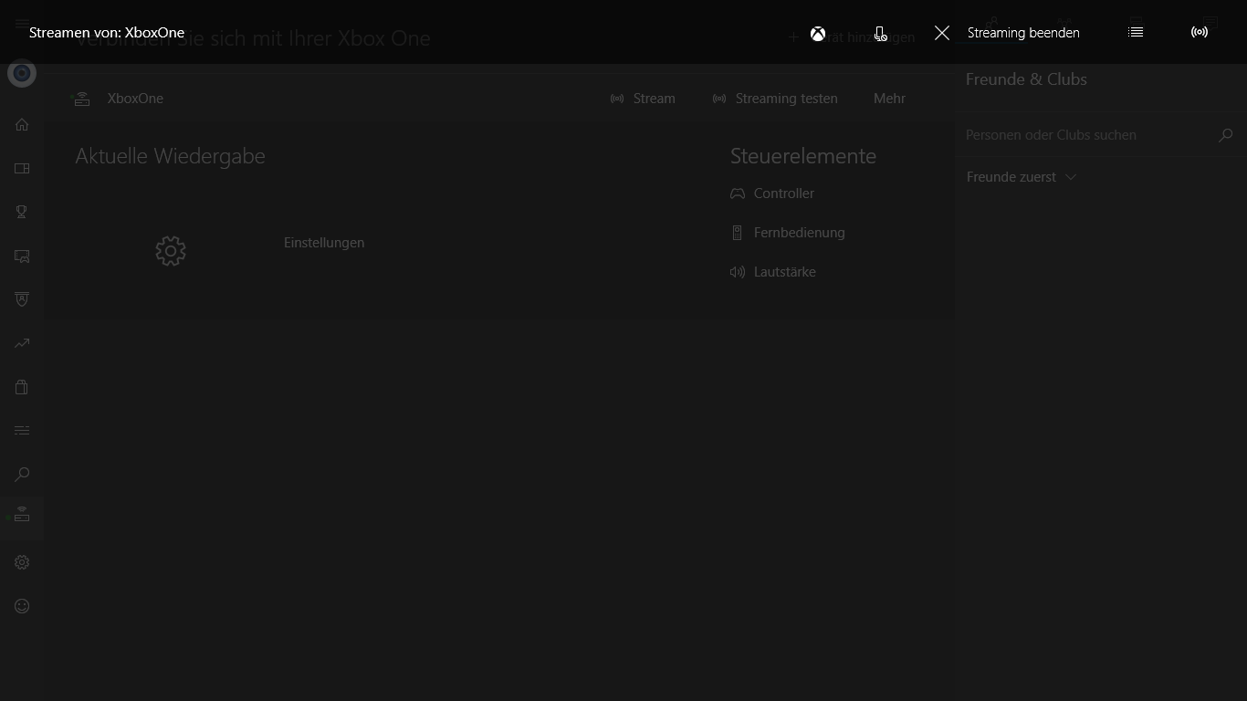Open the Feedback smiley icon
This screenshot has width=1247, height=701.
click(x=22, y=606)
